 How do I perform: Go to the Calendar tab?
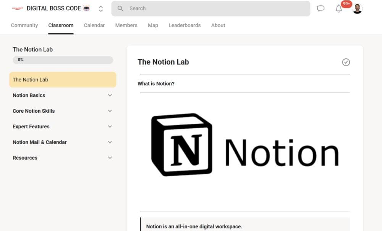[94, 25]
